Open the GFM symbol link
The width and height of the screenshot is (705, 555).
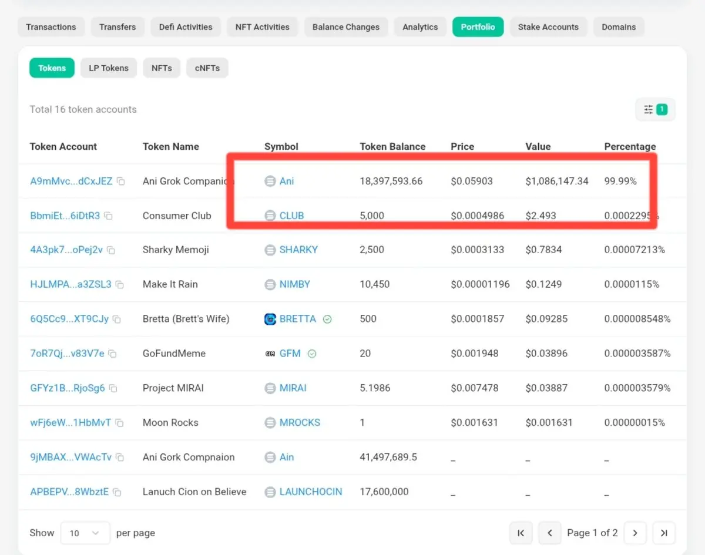pos(290,354)
